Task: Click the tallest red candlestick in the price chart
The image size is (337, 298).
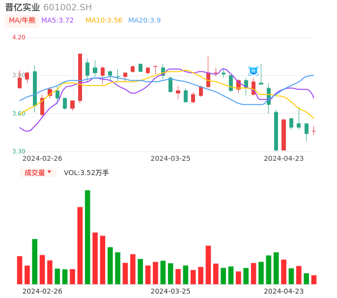Action: coord(80,77)
